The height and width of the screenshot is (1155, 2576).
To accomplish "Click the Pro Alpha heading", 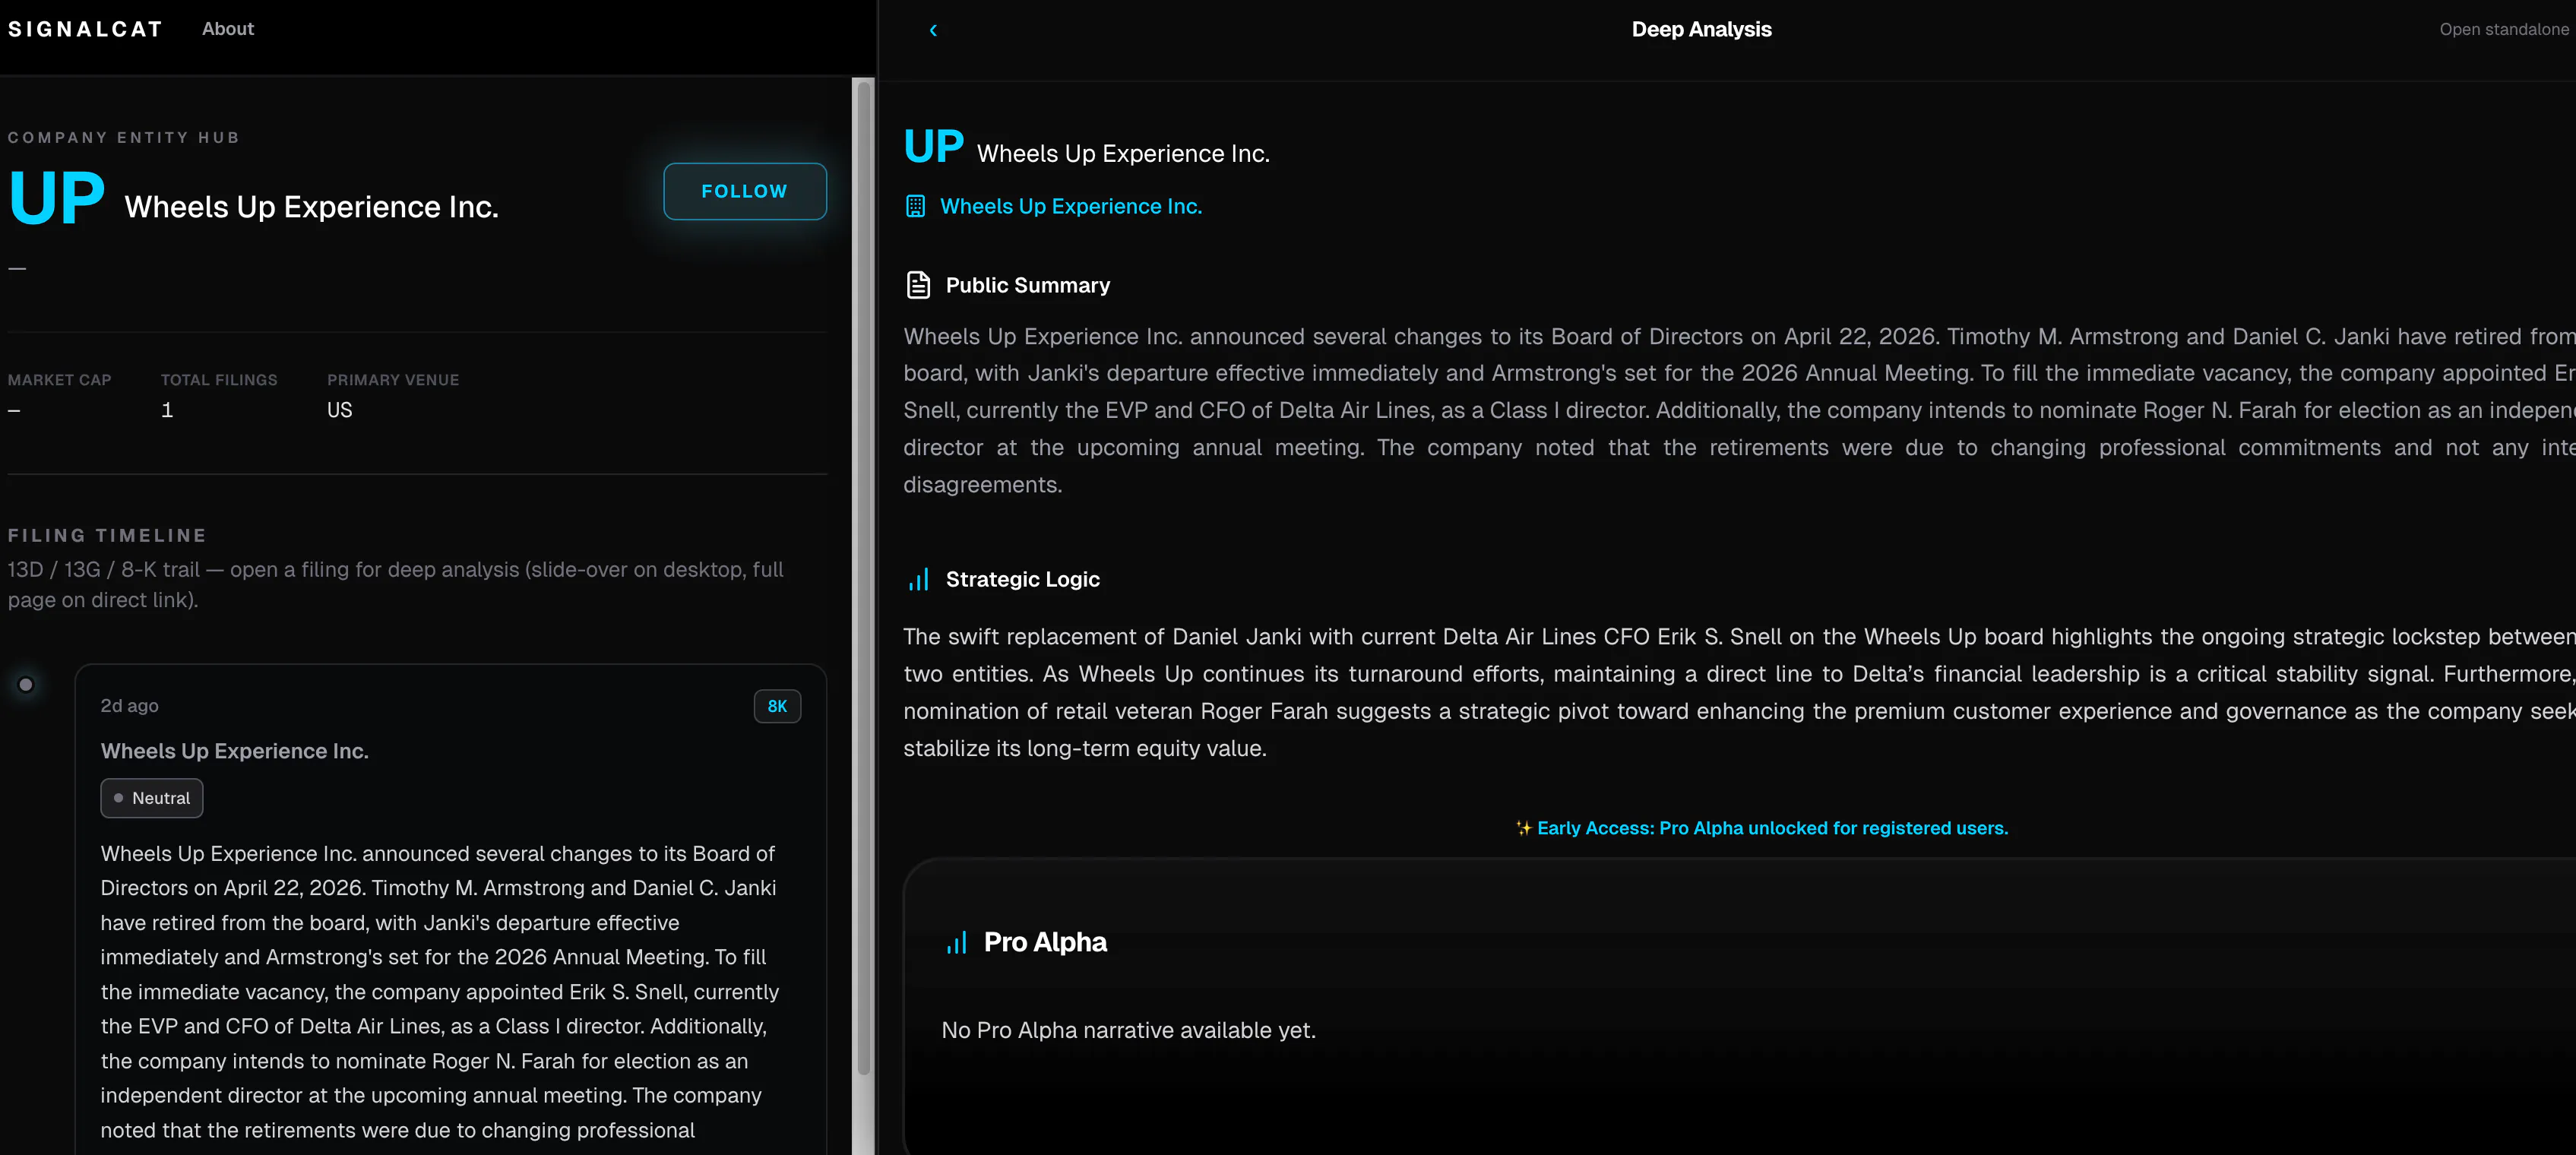I will pos(1046,942).
